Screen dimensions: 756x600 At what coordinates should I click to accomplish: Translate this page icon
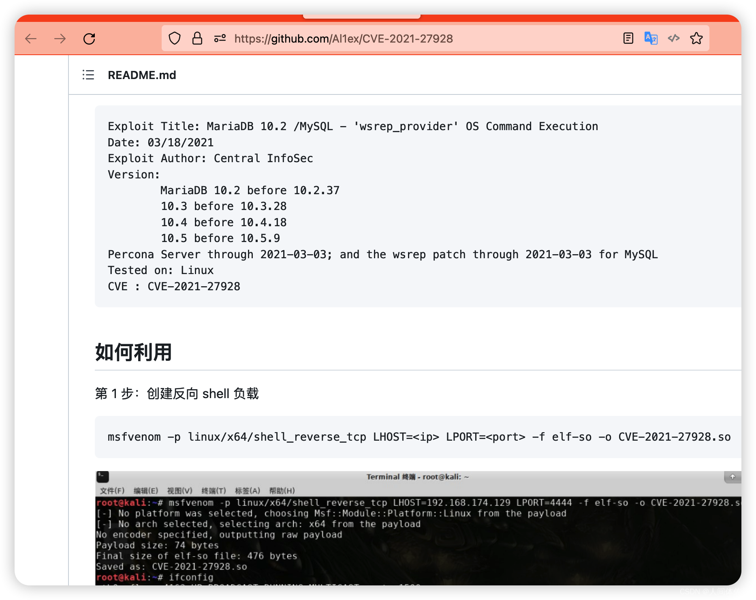point(651,39)
